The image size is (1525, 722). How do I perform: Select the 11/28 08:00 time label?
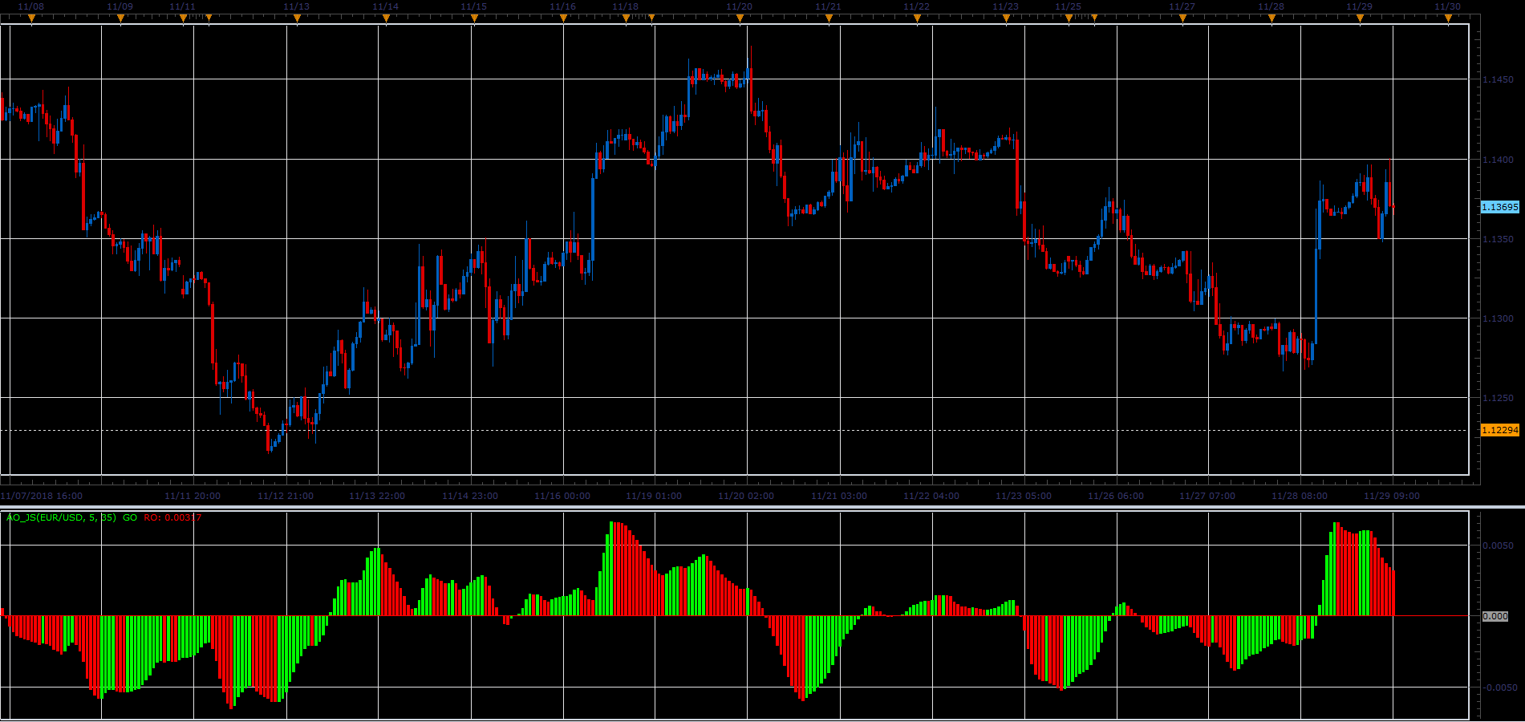pos(1300,496)
